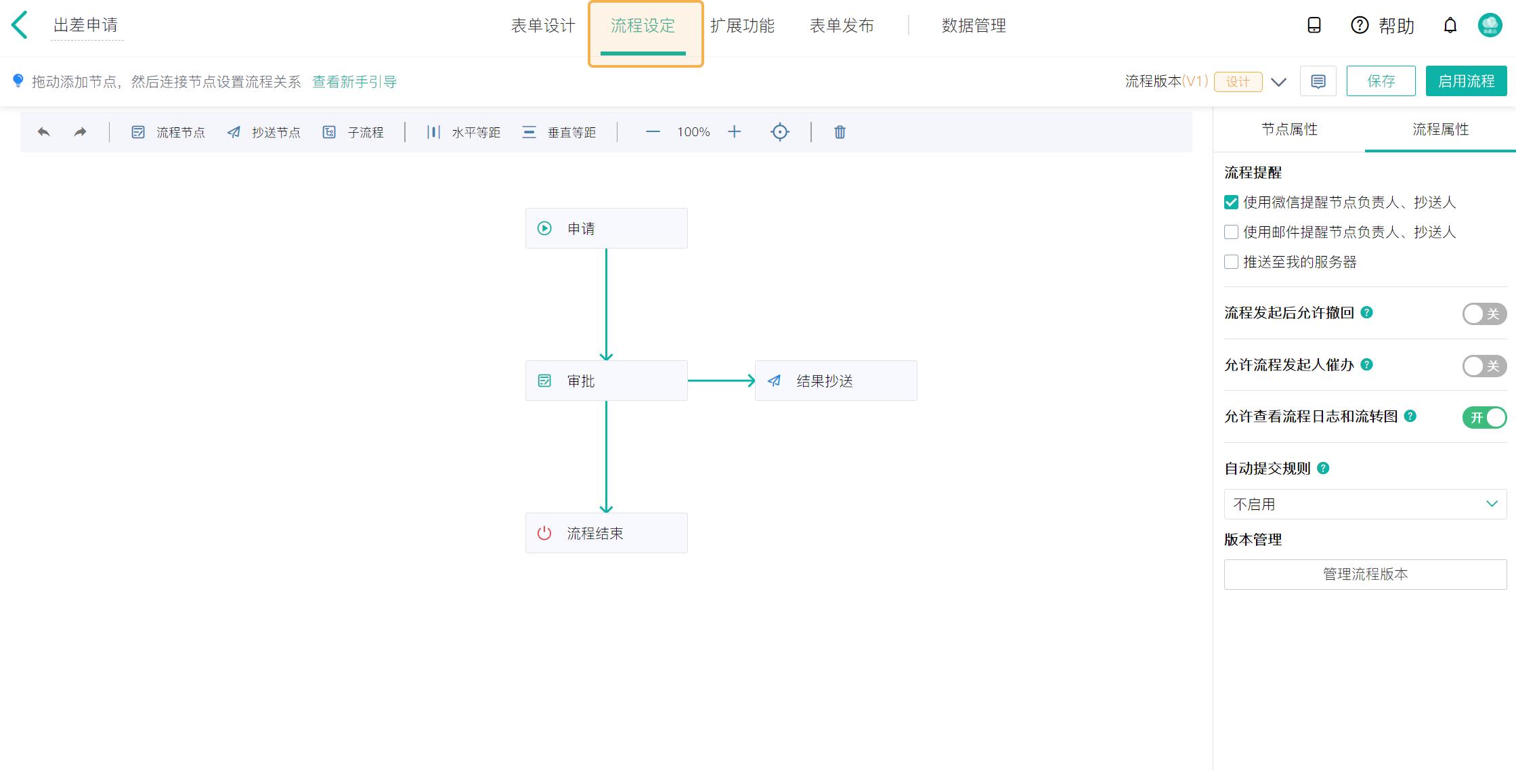
Task: Click the trash icon to delete selection
Action: pyautogui.click(x=840, y=132)
